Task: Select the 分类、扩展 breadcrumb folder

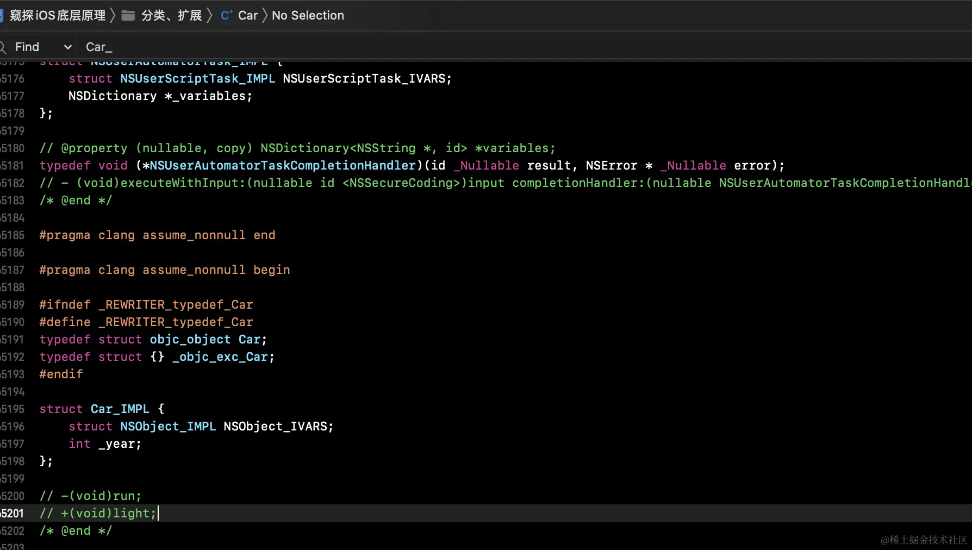Action: click(171, 15)
